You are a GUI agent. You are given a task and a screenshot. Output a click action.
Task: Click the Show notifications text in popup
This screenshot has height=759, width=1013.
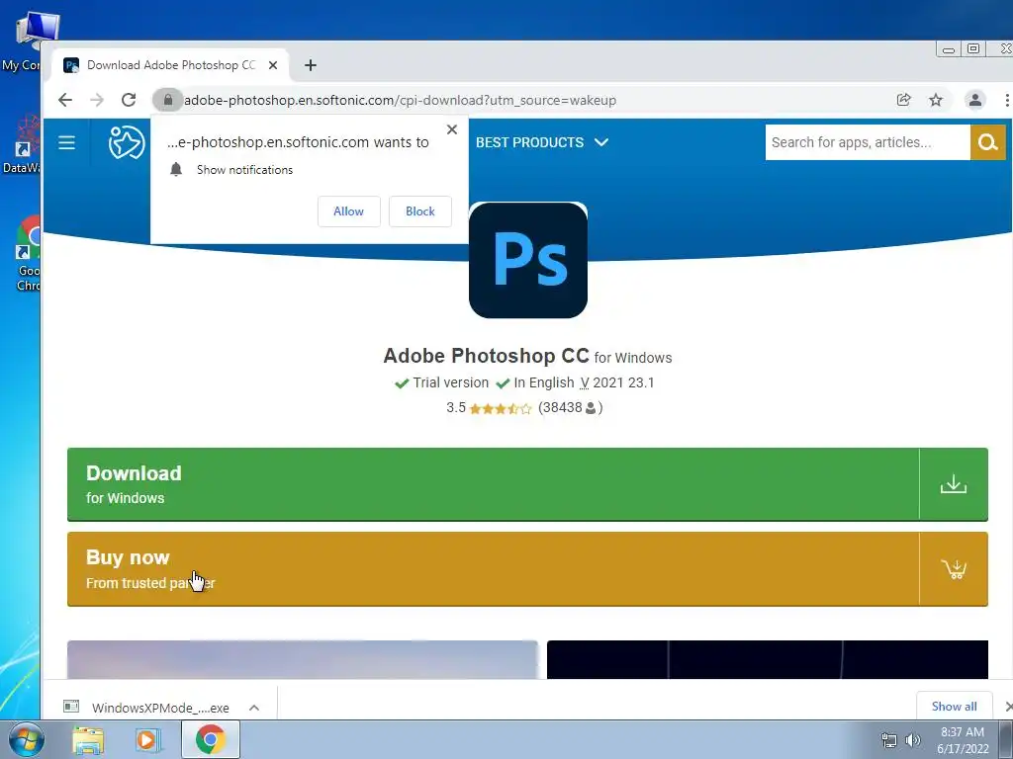[245, 170]
